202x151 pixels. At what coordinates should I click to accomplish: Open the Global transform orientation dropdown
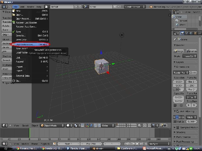(x=108, y=126)
